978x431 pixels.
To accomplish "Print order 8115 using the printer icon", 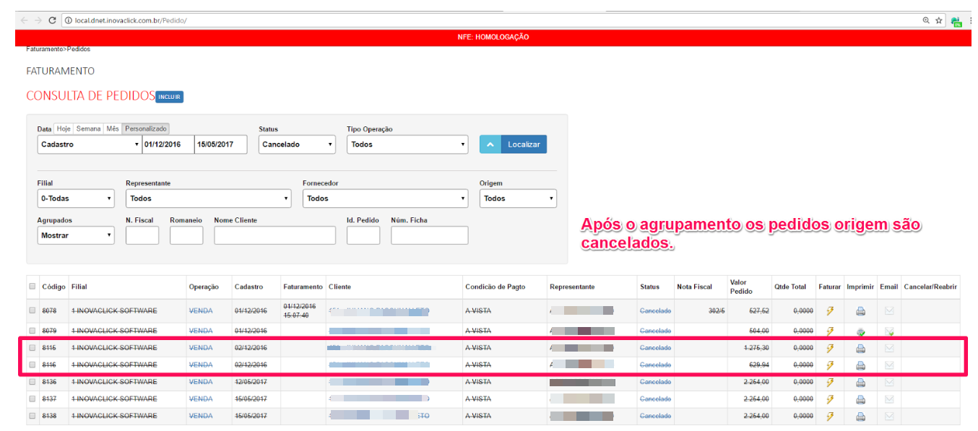I will [x=860, y=348].
